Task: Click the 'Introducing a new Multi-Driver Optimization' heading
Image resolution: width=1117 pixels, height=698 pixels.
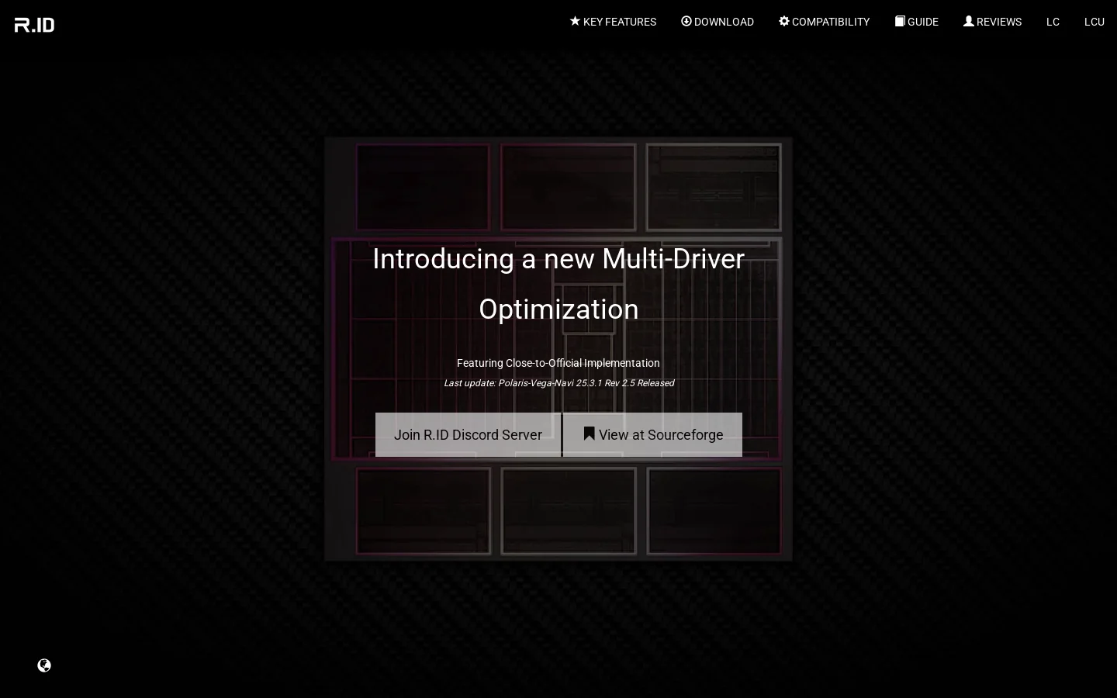Action: coord(558,284)
